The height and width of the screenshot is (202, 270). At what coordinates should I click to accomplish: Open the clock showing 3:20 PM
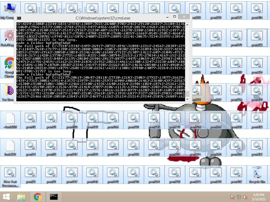coord(258,197)
